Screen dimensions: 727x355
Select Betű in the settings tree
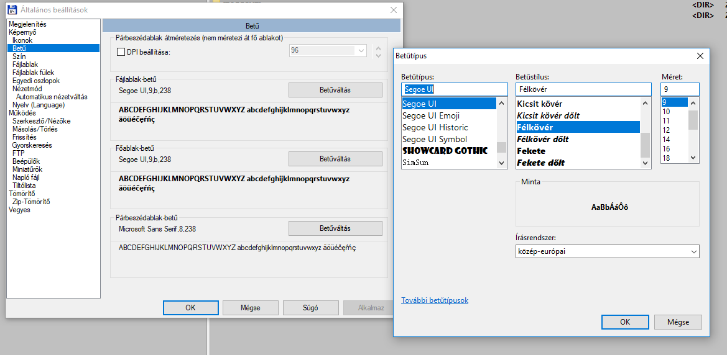[x=19, y=48]
